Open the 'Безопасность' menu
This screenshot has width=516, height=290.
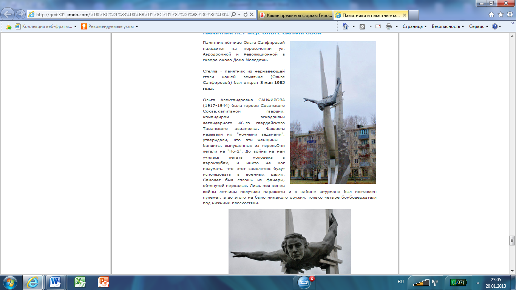click(448, 26)
